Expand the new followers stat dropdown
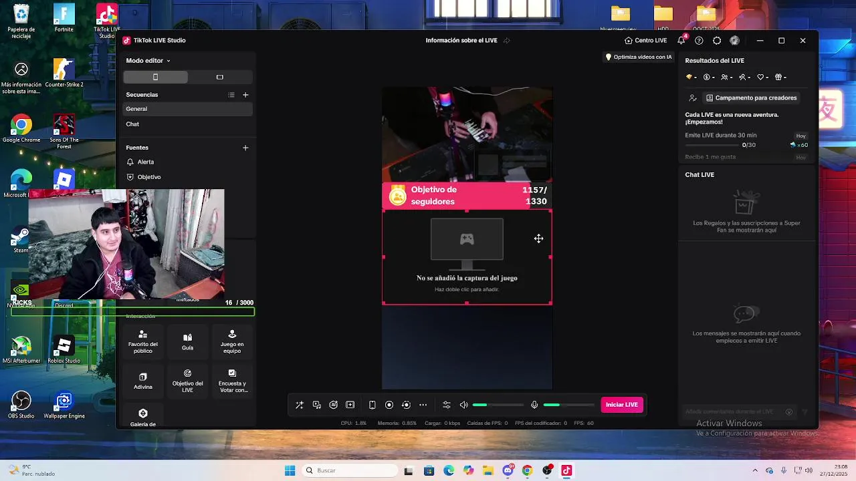The width and height of the screenshot is (856, 481). [x=745, y=77]
